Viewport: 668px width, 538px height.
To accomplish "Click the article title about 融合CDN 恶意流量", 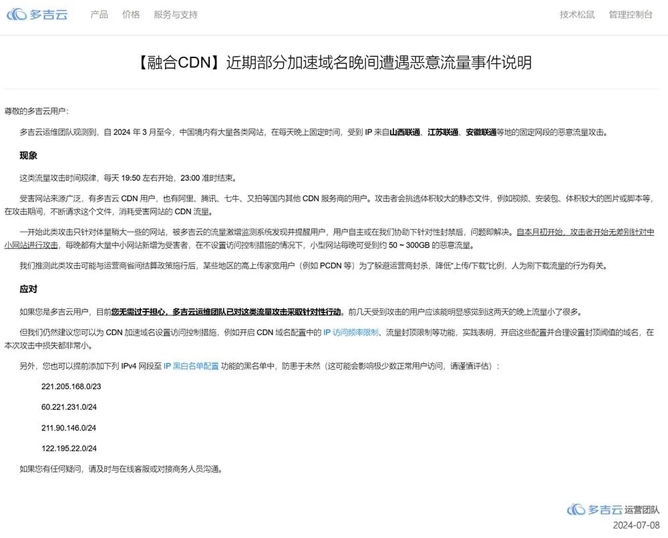I will tap(334, 63).
